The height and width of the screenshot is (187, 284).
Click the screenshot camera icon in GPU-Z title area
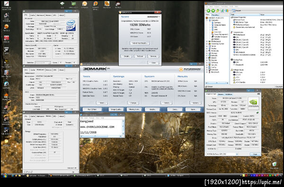tap(258, 94)
